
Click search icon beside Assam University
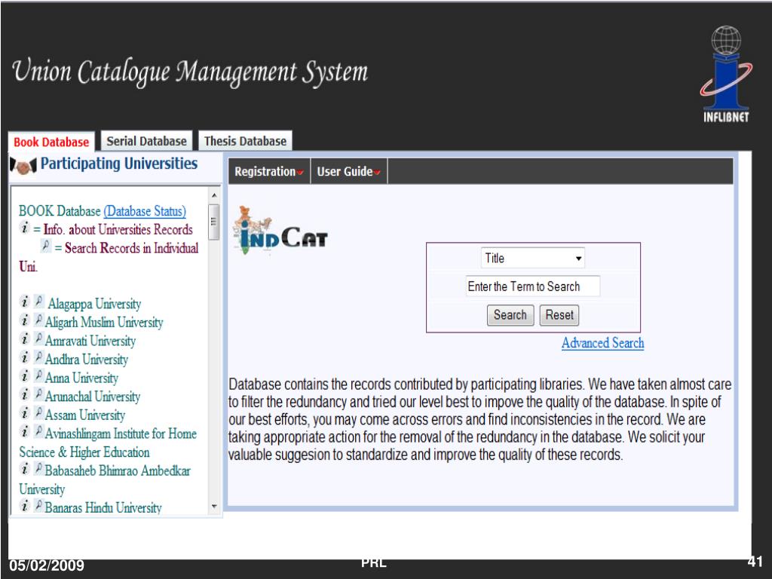pos(39,412)
